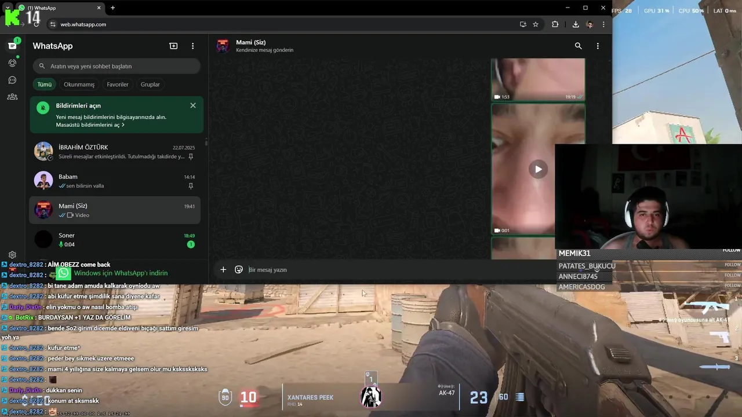The width and height of the screenshot is (742, 417).
Task: Bookmark this page with star icon
Action: click(x=536, y=24)
